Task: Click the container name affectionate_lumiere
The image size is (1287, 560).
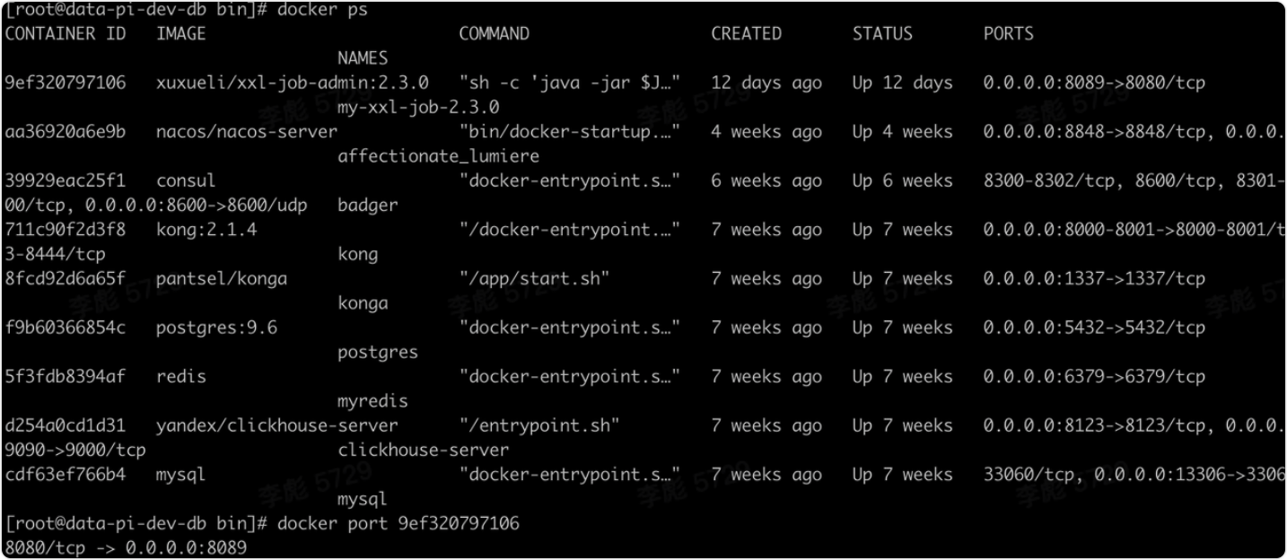Action: pos(438,156)
